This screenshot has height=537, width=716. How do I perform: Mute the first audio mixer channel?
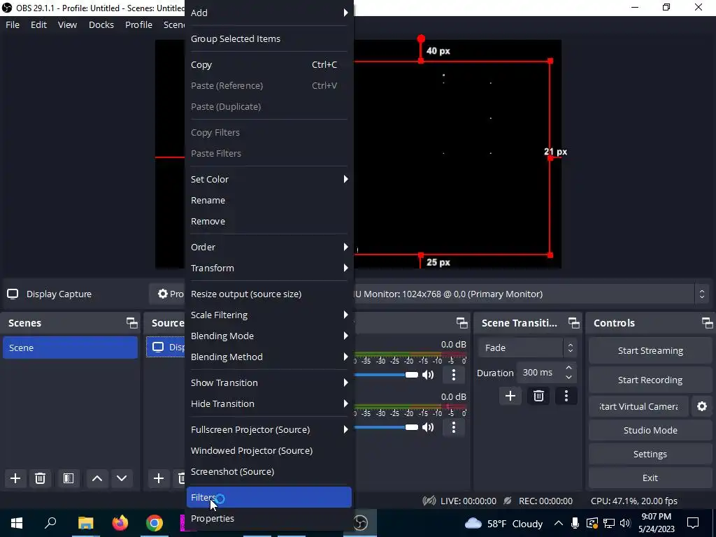coord(428,375)
